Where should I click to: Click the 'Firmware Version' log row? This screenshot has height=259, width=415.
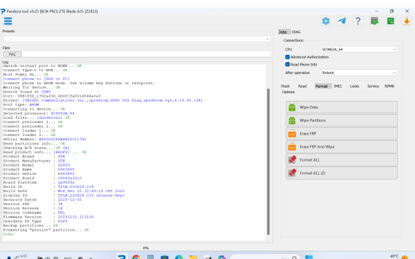[x=48, y=217]
